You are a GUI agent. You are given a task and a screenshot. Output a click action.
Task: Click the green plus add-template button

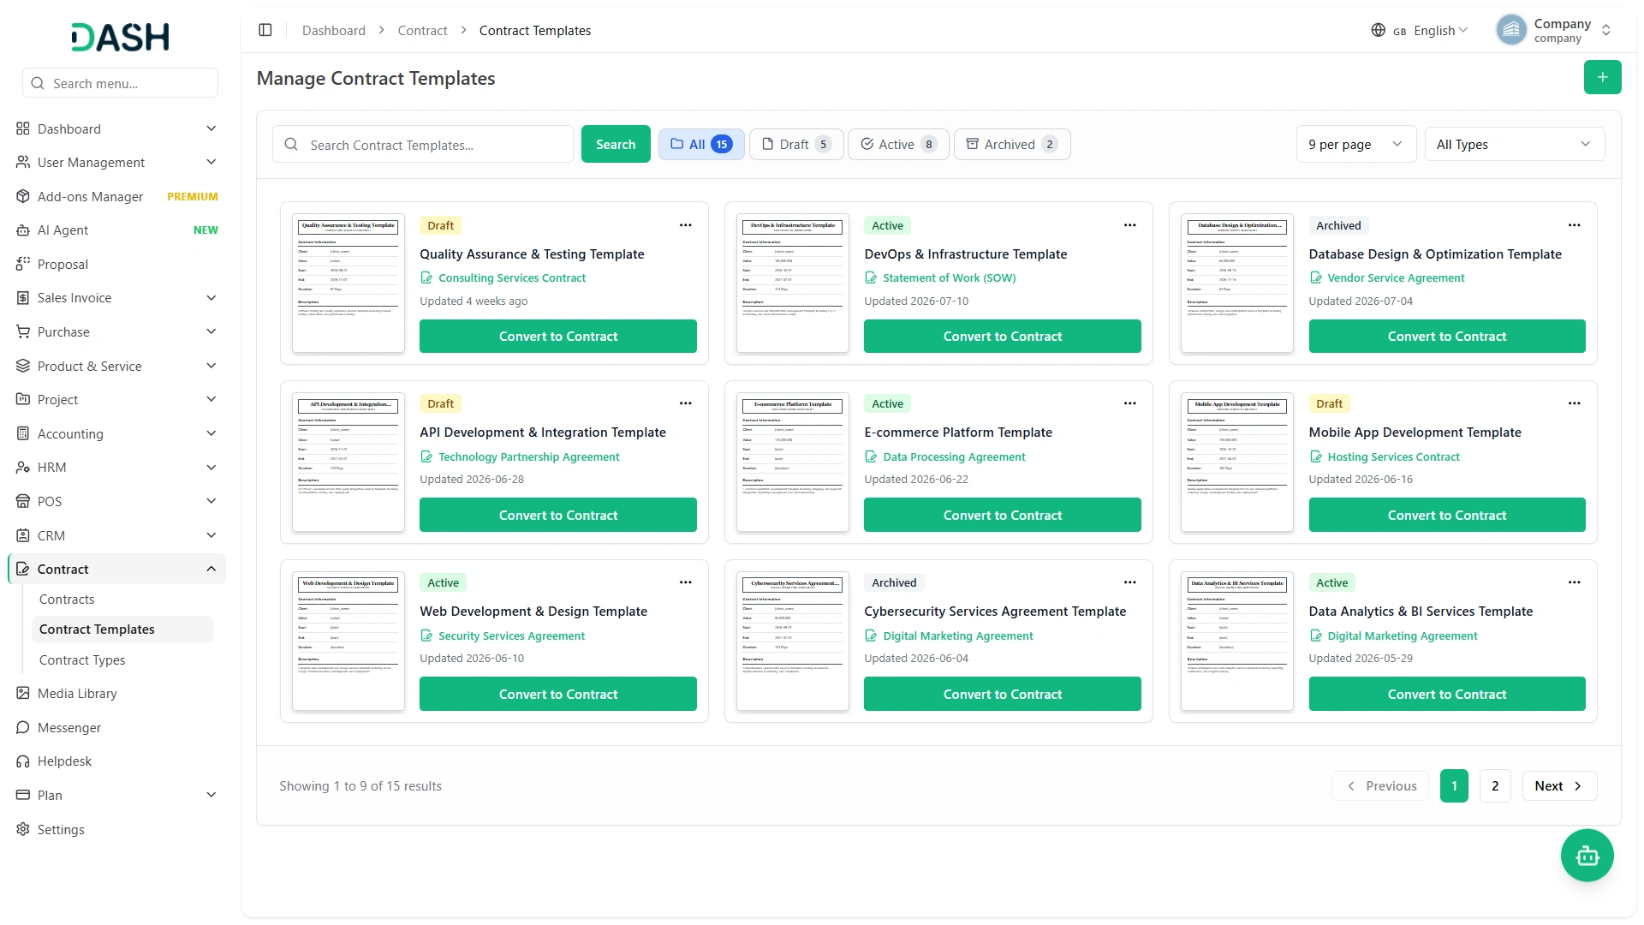pos(1602,77)
